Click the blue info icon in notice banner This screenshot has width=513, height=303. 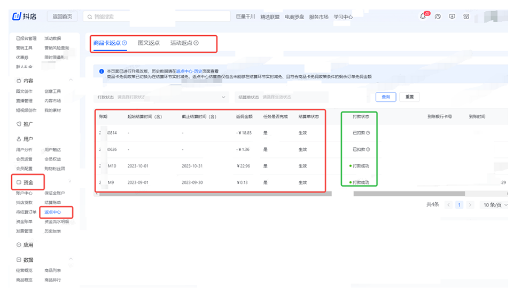[102, 71]
